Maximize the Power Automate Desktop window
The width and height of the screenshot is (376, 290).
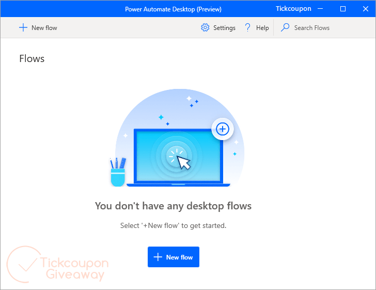343,9
